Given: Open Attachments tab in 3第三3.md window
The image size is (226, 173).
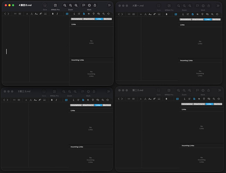Looking at the screenshot, I should click(89, 105).
